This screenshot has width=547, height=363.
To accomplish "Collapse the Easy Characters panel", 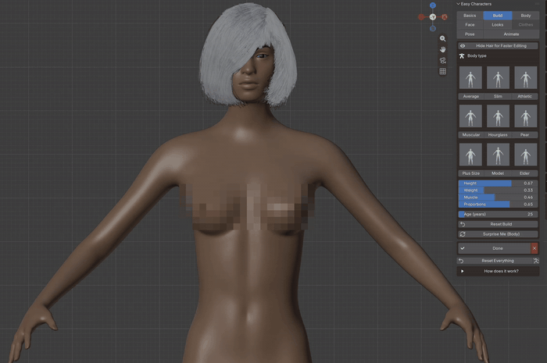I will pyautogui.click(x=458, y=4).
